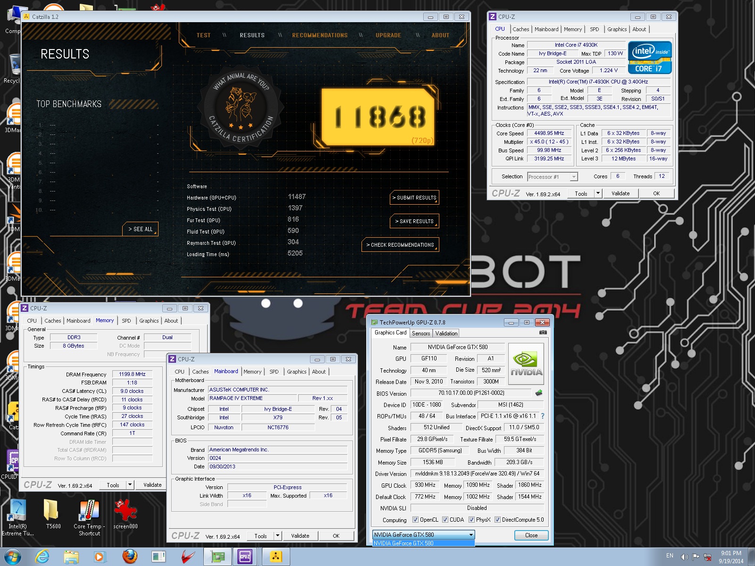This screenshot has height=566, width=755.
Task: Toggle the OpenCL checkbox in GPU-Z
Action: [415, 520]
